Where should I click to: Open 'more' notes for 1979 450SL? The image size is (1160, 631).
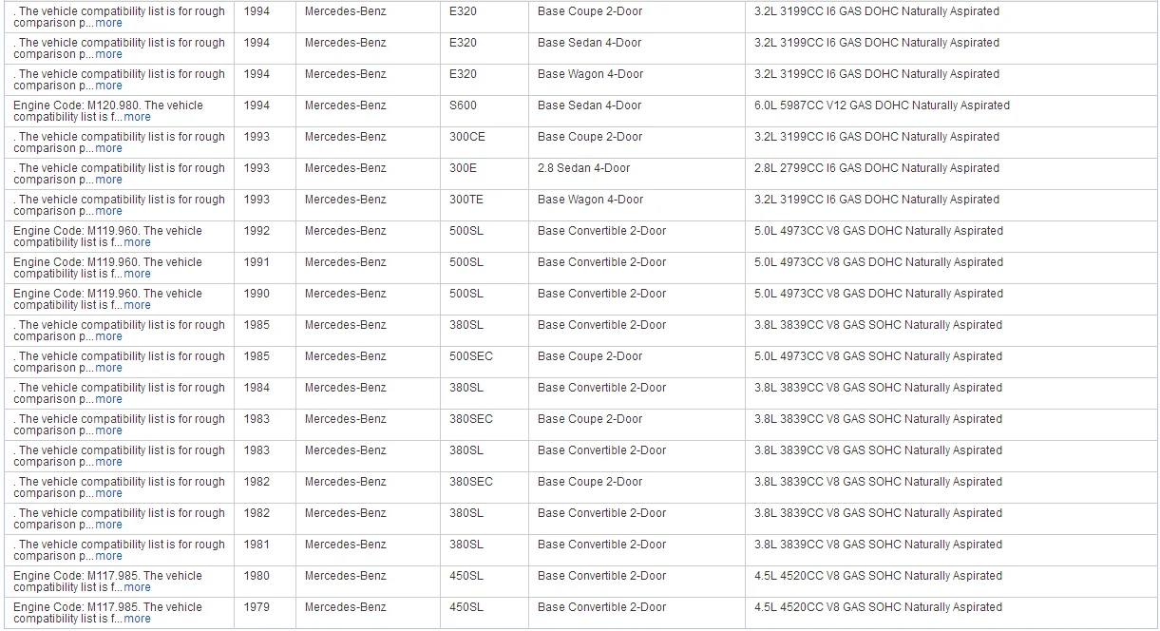137,619
